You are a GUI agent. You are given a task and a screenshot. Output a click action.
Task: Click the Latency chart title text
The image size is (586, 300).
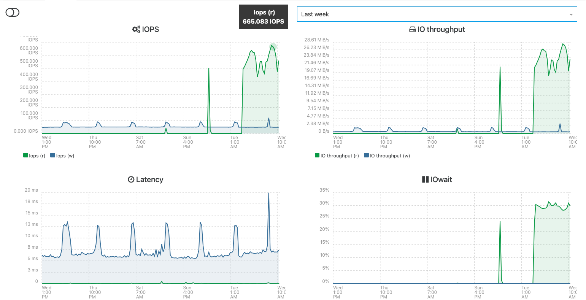pyautogui.click(x=149, y=179)
